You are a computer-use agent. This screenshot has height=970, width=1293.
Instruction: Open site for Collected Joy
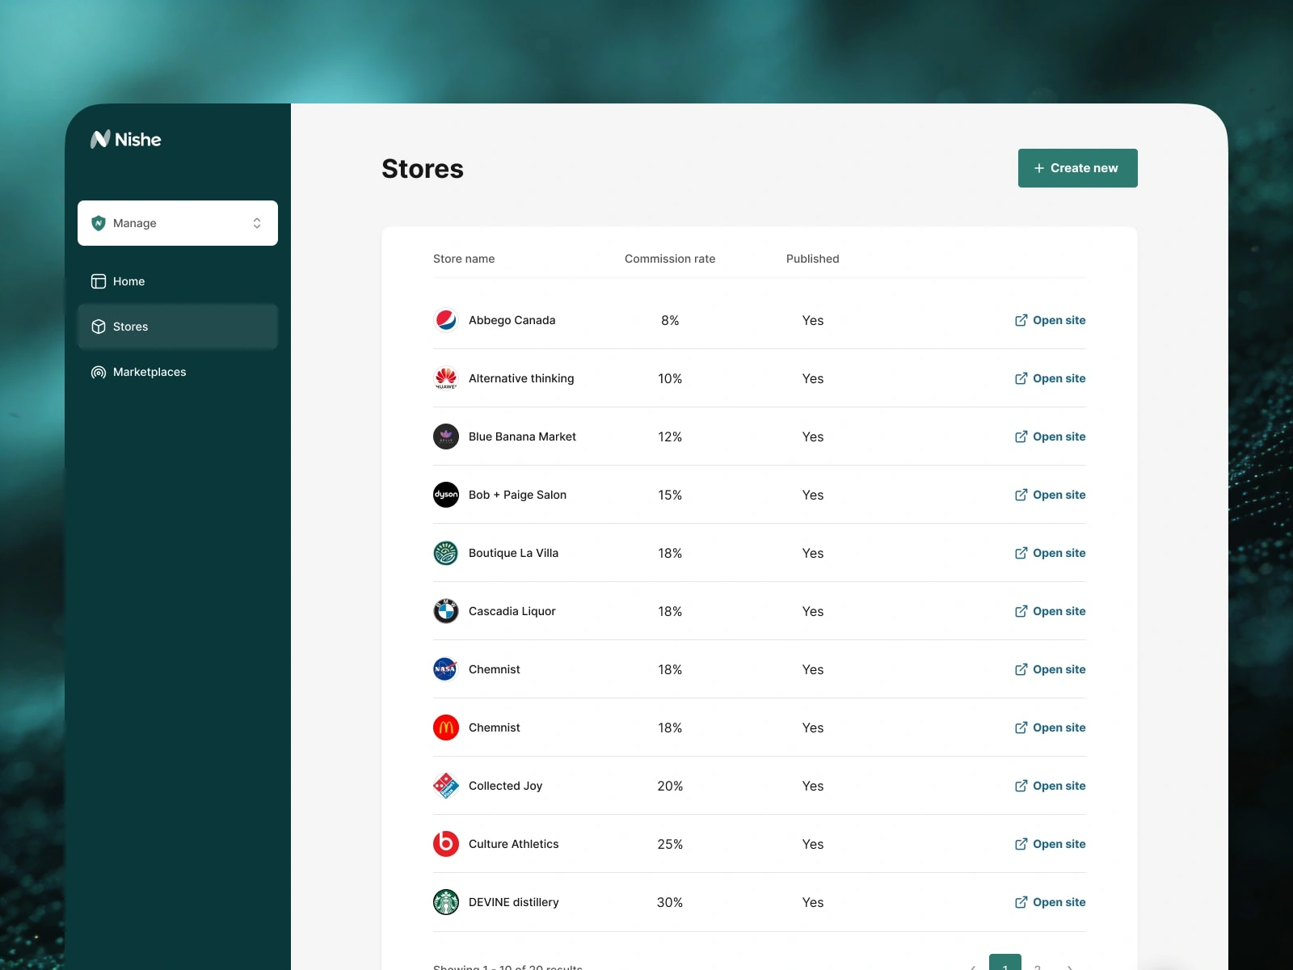(x=1050, y=786)
